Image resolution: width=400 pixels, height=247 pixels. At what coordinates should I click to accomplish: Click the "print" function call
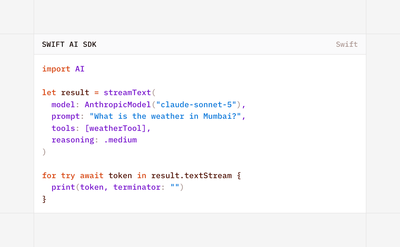[63, 187]
